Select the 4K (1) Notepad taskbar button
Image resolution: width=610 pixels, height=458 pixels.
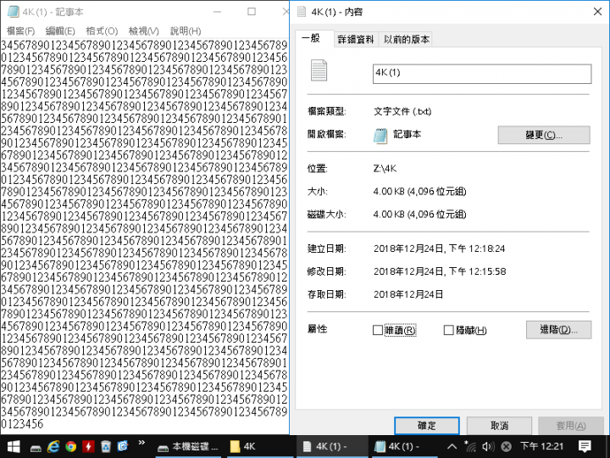(405, 447)
